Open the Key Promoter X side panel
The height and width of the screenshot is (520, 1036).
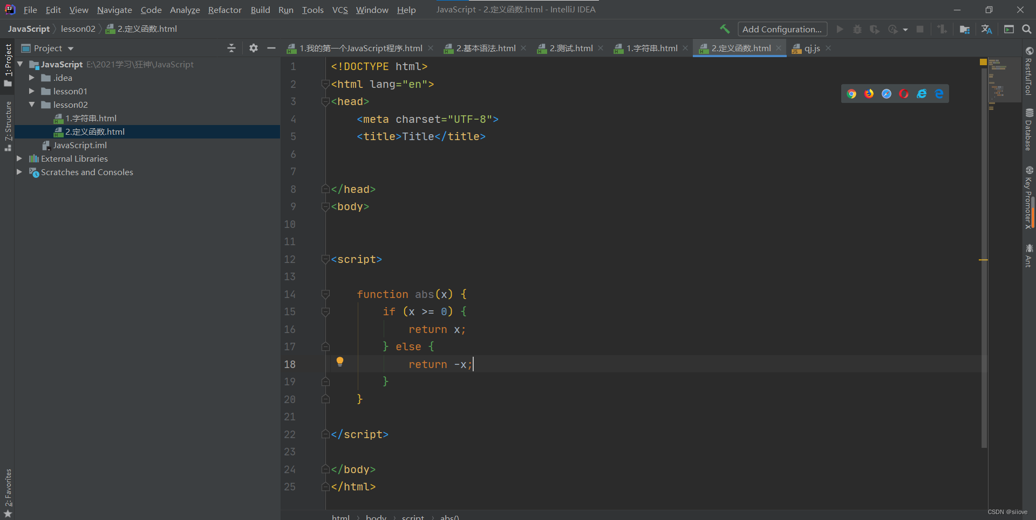1029,198
